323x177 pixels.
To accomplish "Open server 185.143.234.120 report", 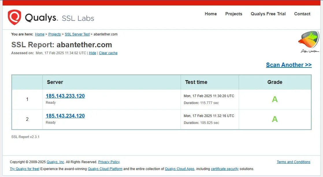I will tap(65, 116).
